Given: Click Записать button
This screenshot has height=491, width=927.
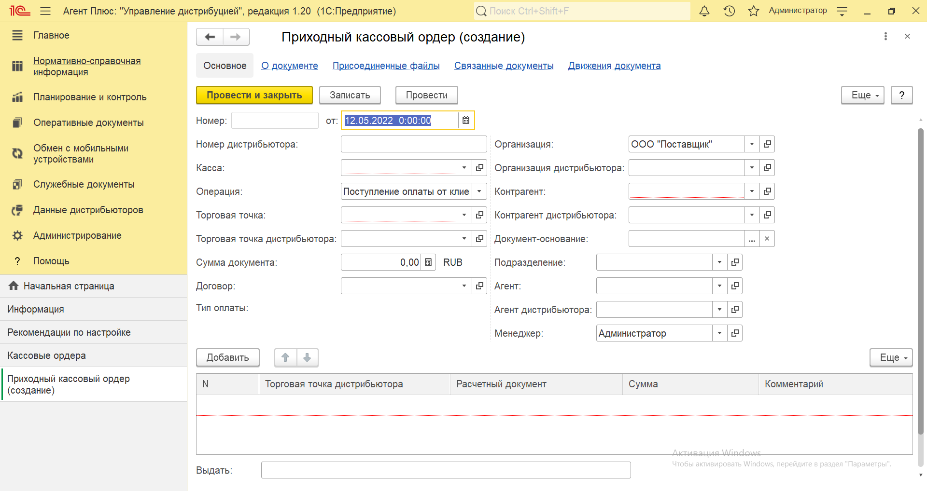Looking at the screenshot, I should [350, 95].
